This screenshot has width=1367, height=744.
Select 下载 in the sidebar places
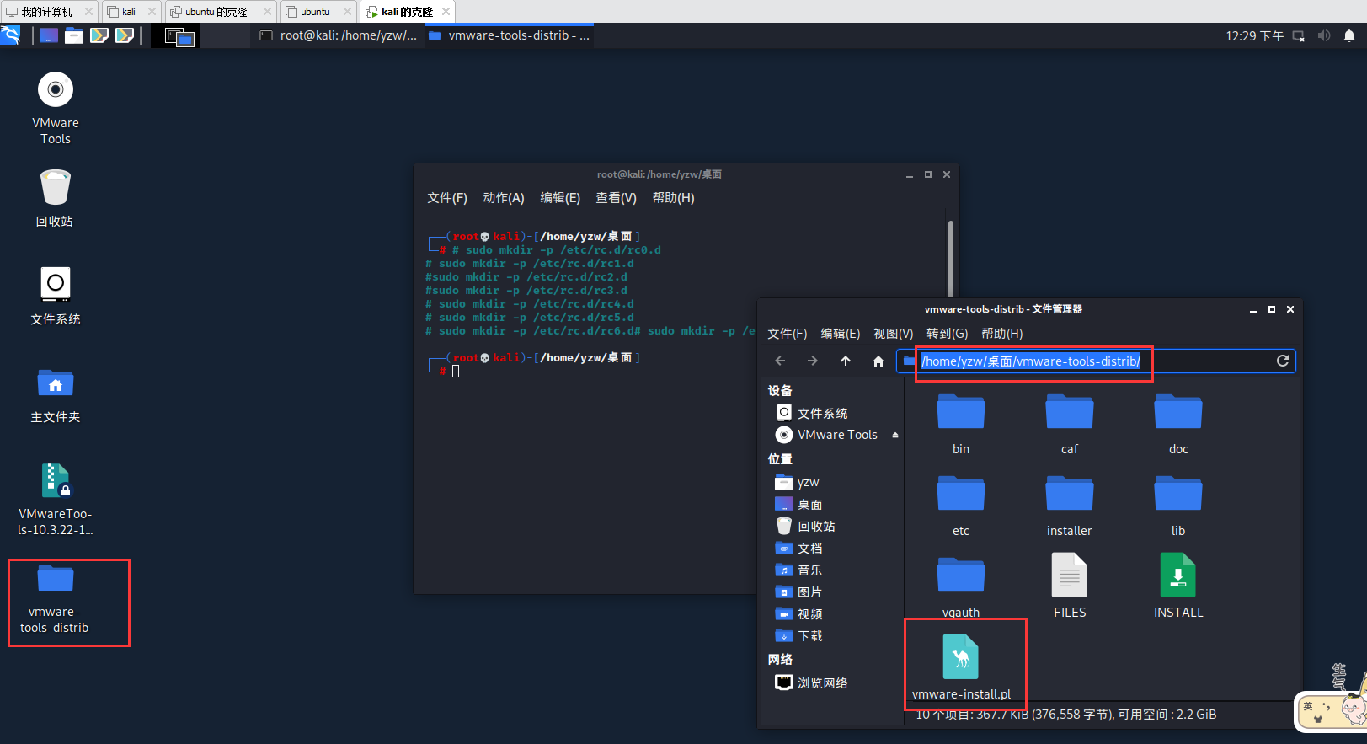[809, 636]
